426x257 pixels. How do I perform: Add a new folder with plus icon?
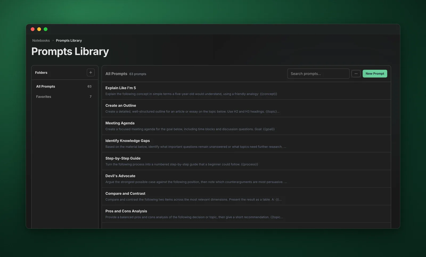point(91,73)
